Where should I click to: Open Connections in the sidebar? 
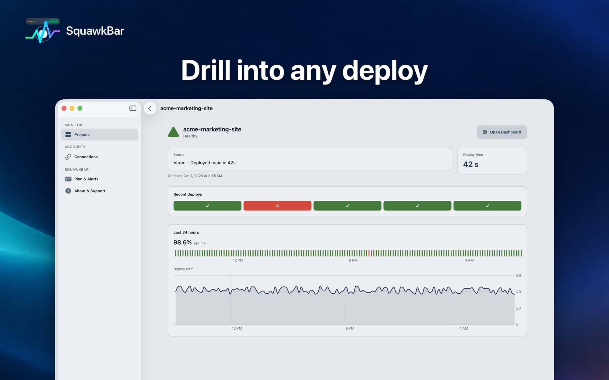click(x=99, y=157)
